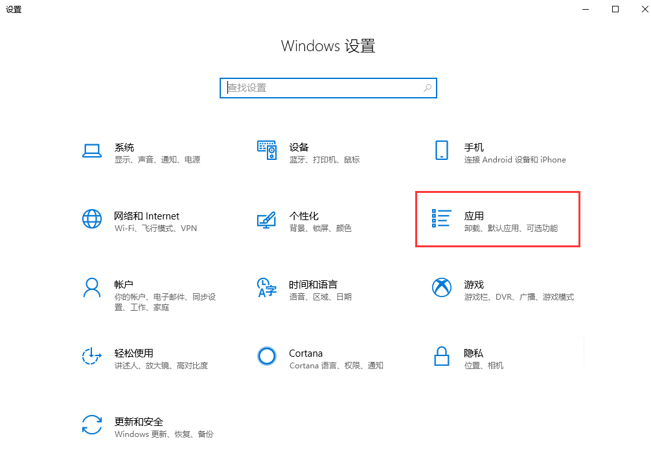Image resolution: width=651 pixels, height=470 pixels.
Task: Click the 手机 phone icon
Action: coord(441,150)
